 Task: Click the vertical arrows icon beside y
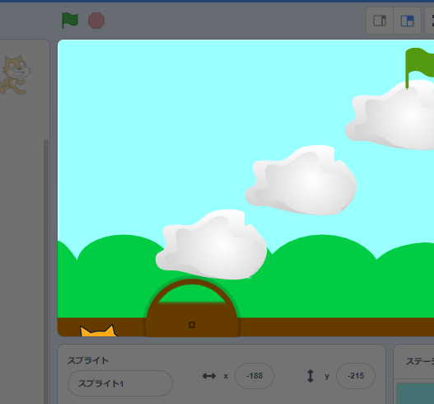click(x=310, y=376)
